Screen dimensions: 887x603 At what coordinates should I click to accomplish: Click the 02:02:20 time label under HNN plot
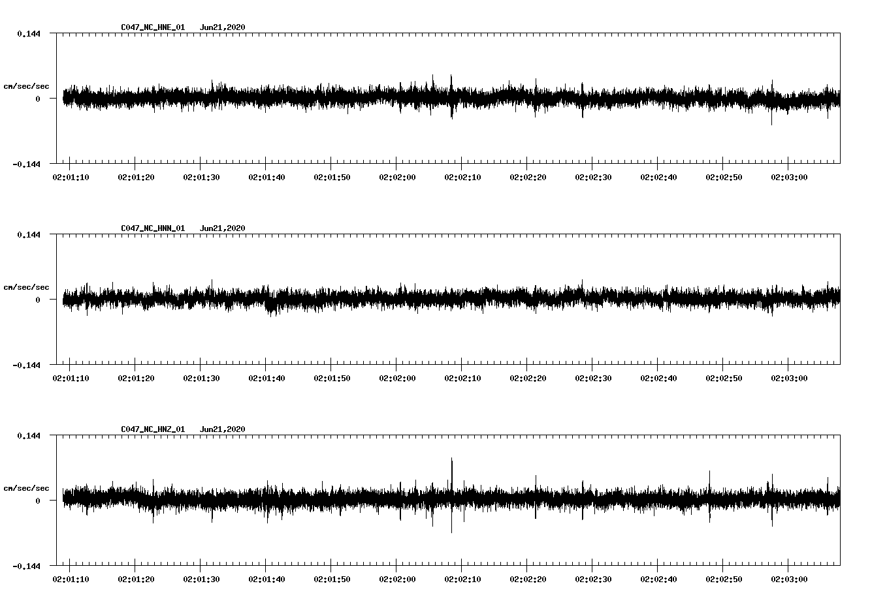coord(528,379)
